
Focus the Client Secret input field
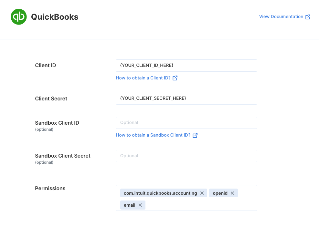(186, 98)
